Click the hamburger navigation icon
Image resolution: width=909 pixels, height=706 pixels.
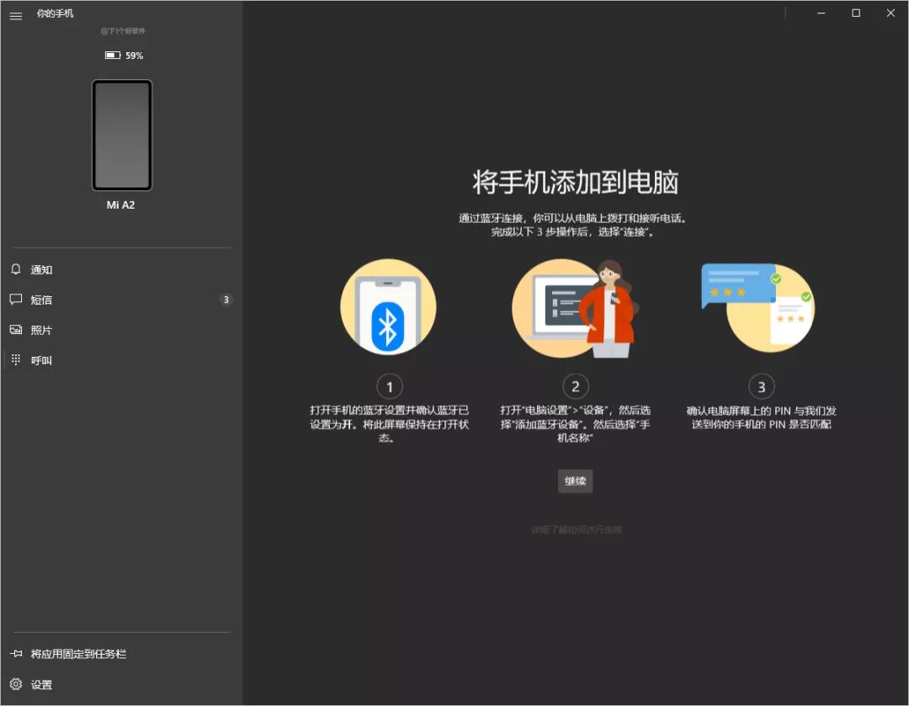(x=15, y=15)
